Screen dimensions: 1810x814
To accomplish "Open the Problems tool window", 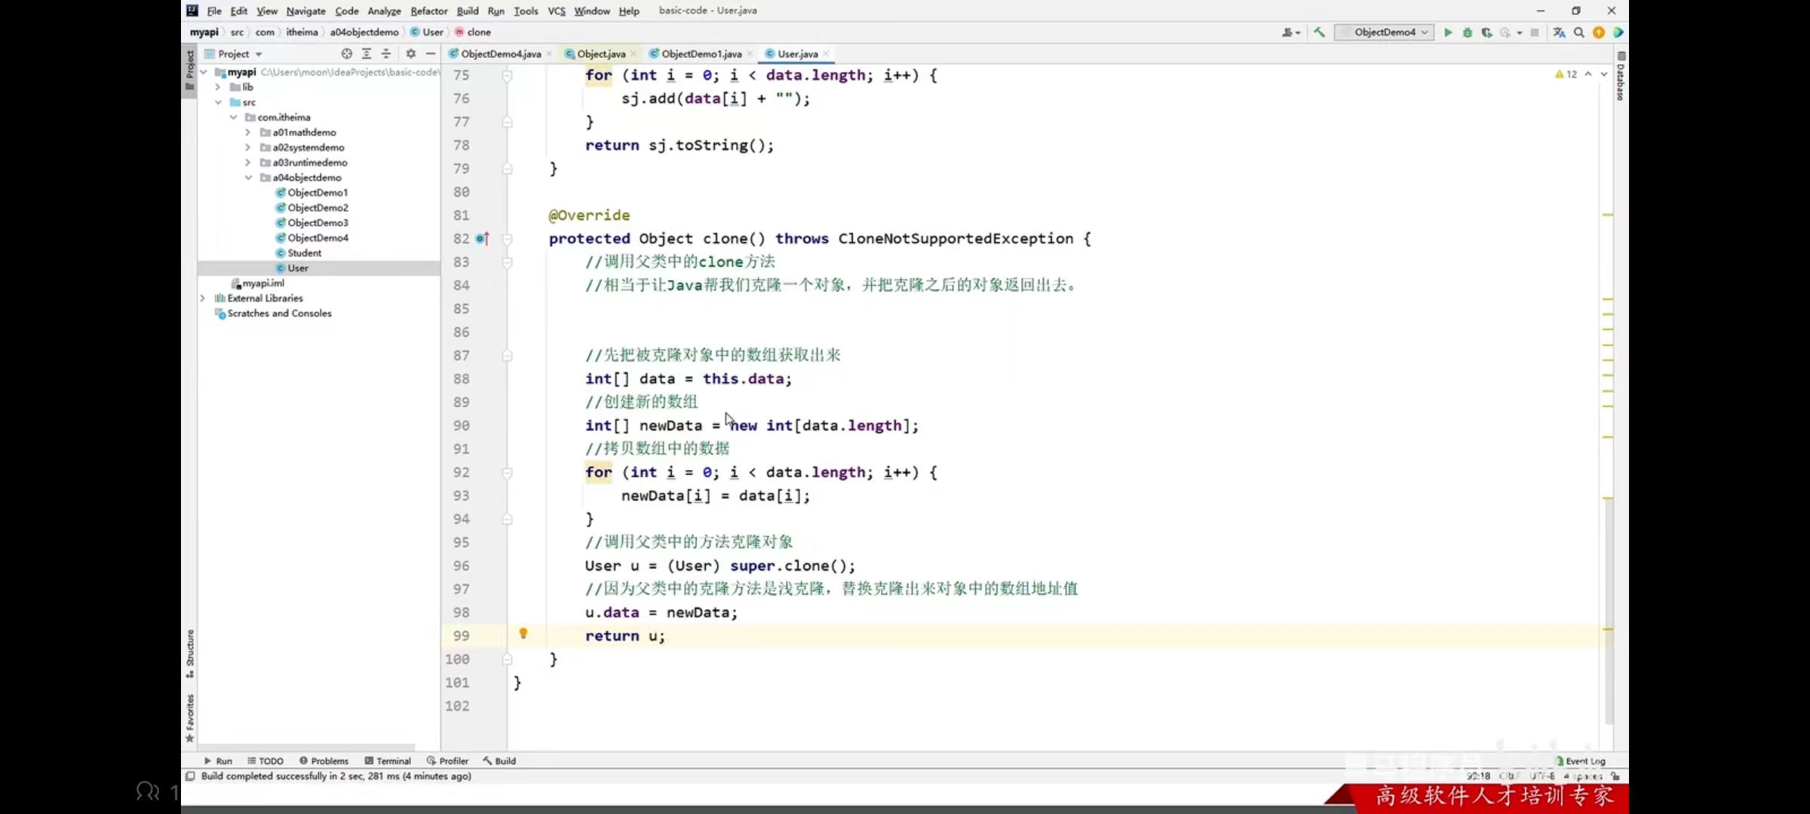I will coord(324,760).
